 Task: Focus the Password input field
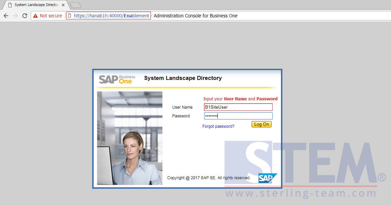pyautogui.click(x=238, y=116)
